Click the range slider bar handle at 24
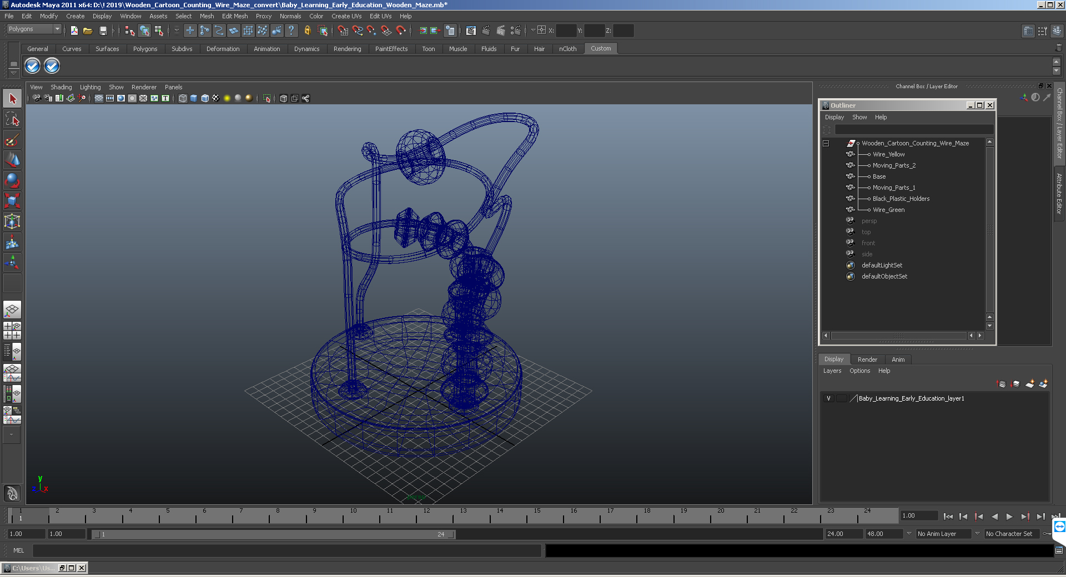 [x=451, y=534]
